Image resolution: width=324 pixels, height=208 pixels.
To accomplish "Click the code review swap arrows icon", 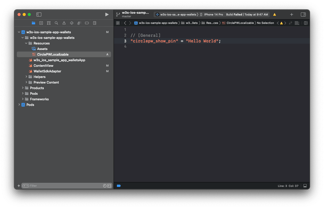I will point(290,23).
